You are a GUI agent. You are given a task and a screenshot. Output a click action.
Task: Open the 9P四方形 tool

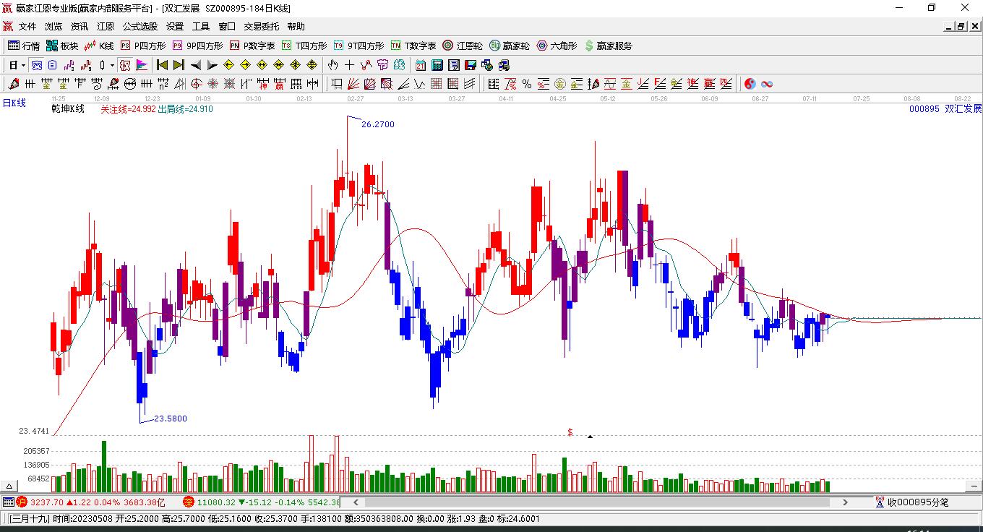coord(197,46)
